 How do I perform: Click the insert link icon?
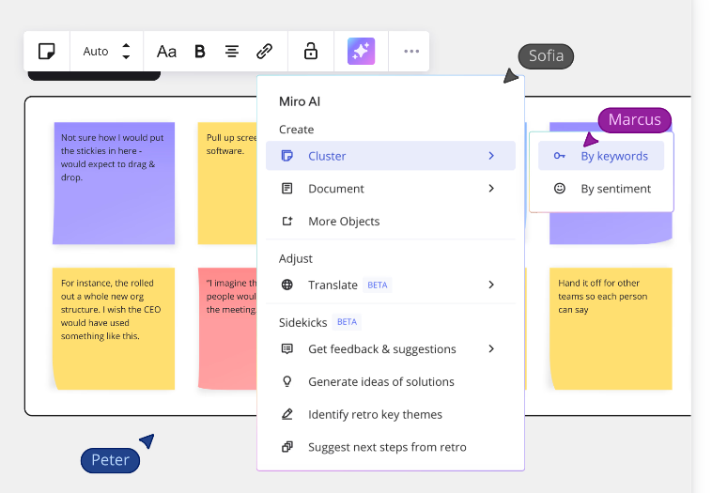pos(264,52)
